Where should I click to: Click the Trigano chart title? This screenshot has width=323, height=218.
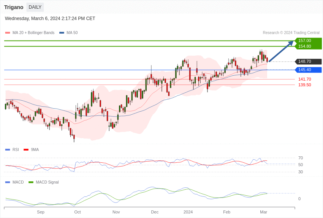(14, 7)
